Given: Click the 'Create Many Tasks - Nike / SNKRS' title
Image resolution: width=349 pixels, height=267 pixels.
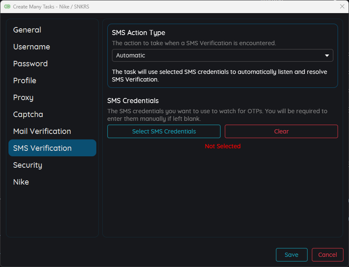Looking at the screenshot, I should click(x=51, y=7).
